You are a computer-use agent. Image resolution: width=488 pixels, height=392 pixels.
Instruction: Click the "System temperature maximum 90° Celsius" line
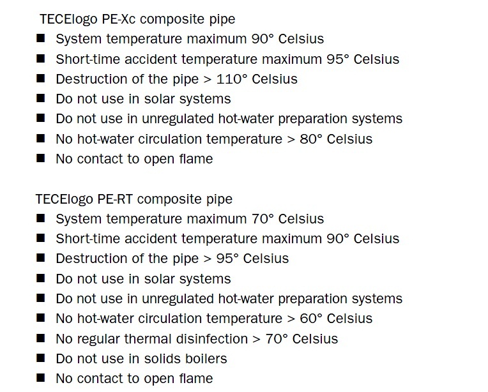(x=190, y=40)
